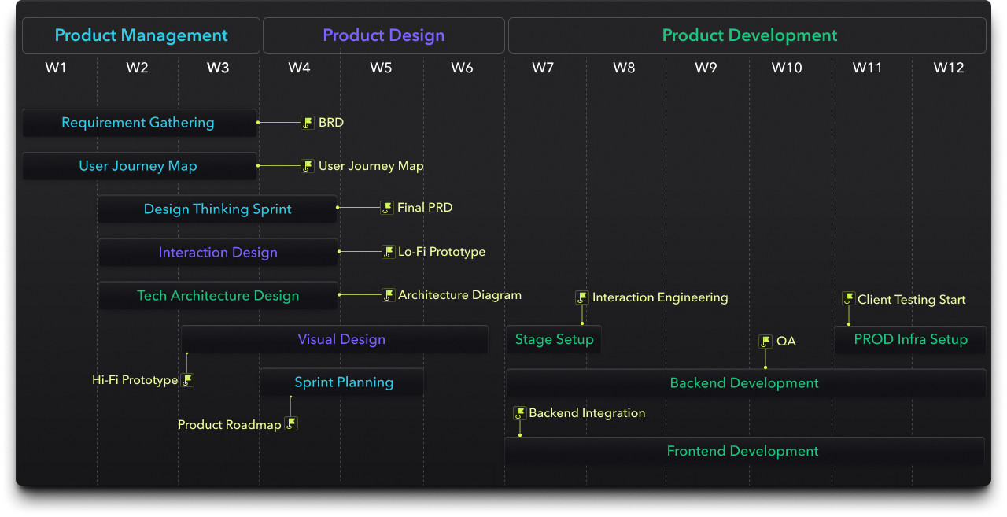This screenshot has height=517, width=1007.
Task: Select the Architecture Diagram flag icon
Action: point(388,295)
